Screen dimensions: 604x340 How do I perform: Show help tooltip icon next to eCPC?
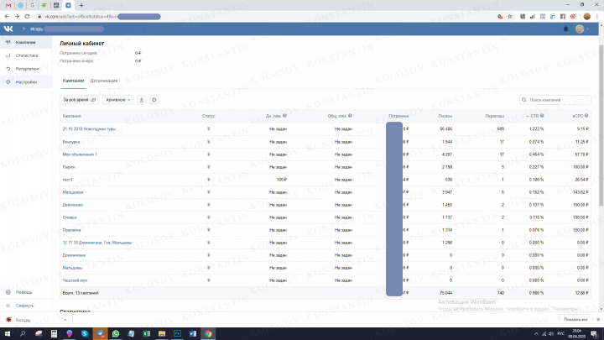coord(586,116)
